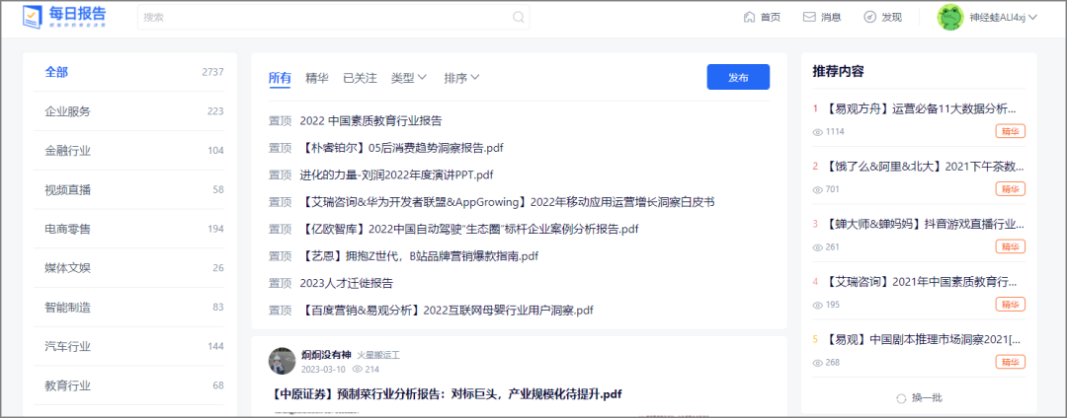Open 【亿欧智库】自动驾驶案例分析报告.pdf

469,230
